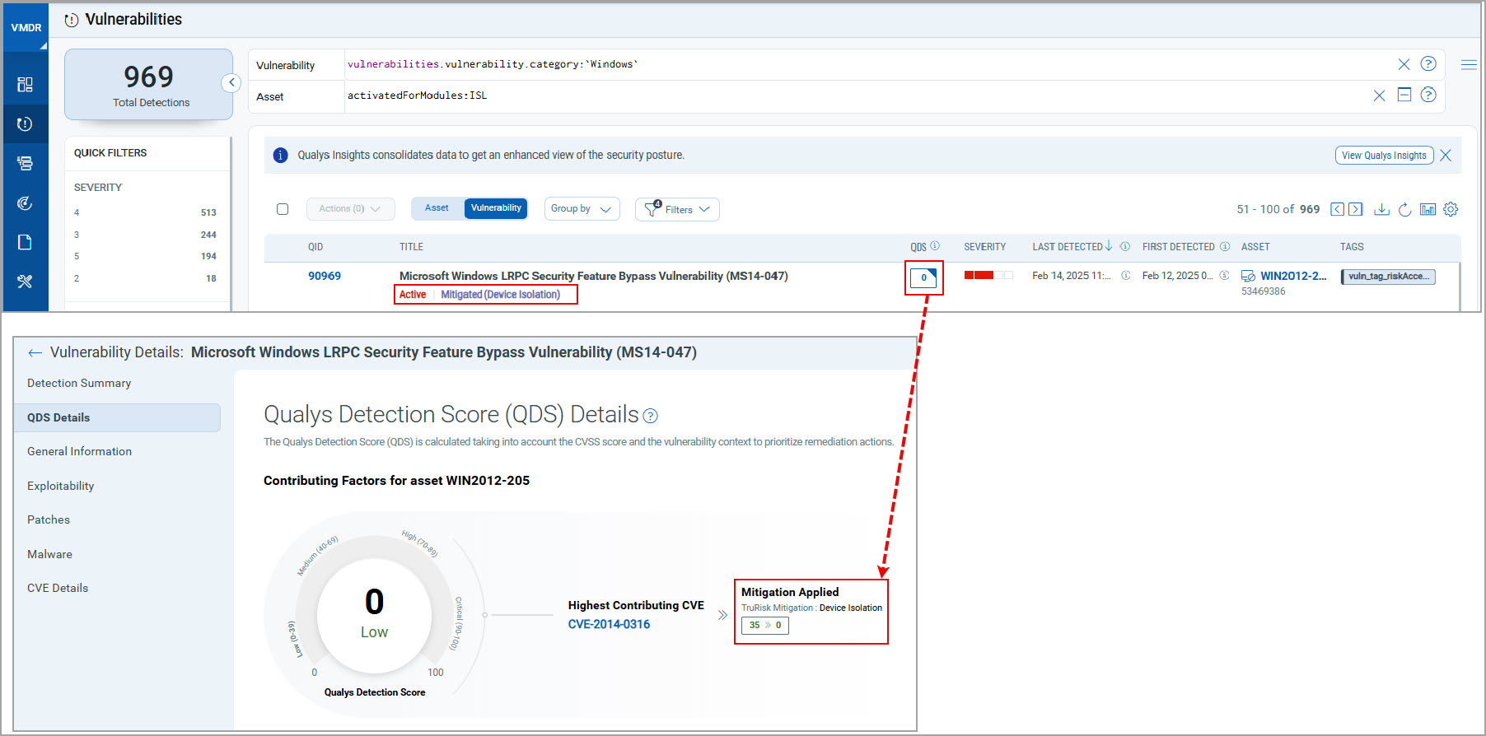This screenshot has height=736, width=1486.
Task: Open the radar scan sidebar icon
Action: coord(25,203)
